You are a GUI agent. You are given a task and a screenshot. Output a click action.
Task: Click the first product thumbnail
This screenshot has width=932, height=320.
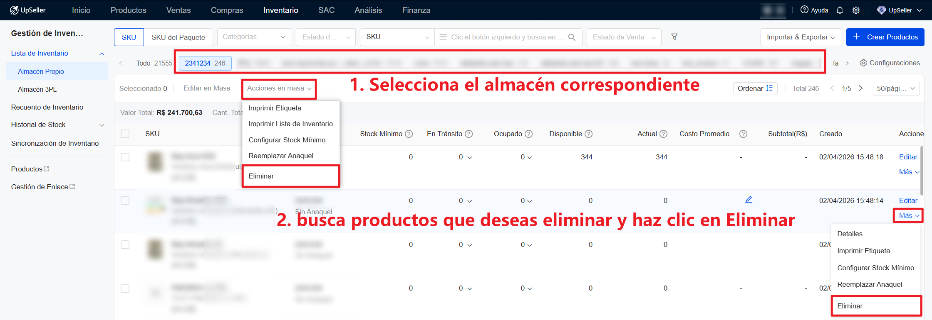pos(156,162)
